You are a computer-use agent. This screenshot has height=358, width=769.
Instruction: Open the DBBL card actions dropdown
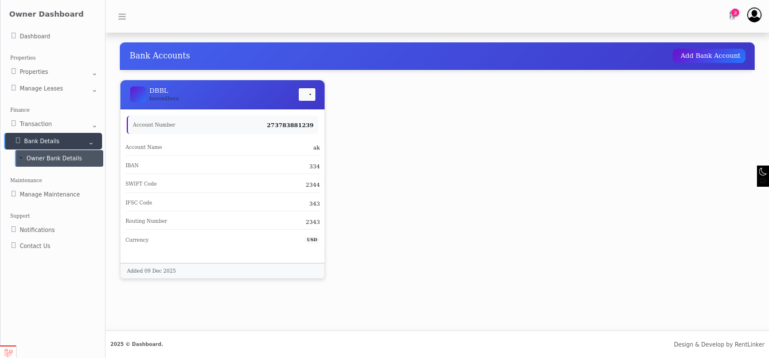(307, 95)
